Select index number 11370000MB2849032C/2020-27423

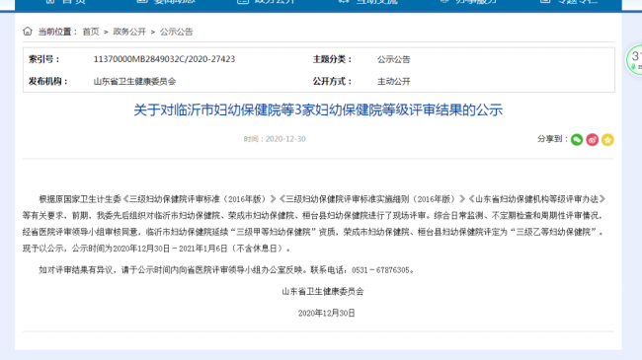[164, 59]
